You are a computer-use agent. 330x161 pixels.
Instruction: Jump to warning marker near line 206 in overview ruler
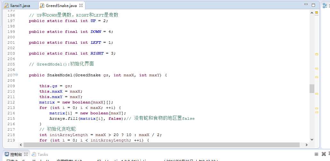click(317, 68)
